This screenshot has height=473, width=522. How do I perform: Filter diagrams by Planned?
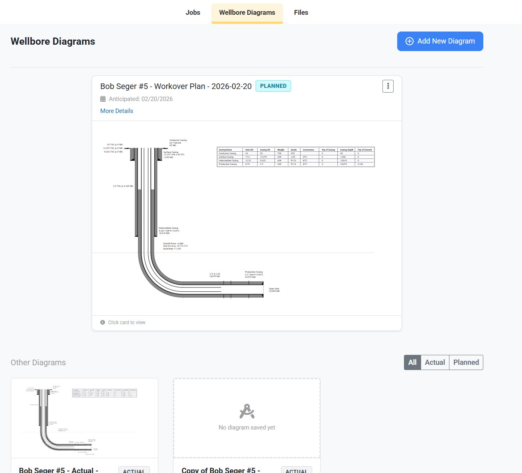466,362
